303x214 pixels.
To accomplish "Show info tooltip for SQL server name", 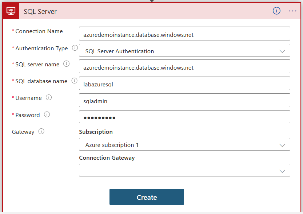I will click(66, 64).
